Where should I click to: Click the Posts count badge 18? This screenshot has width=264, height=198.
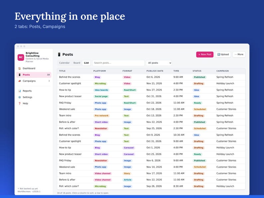(48, 75)
